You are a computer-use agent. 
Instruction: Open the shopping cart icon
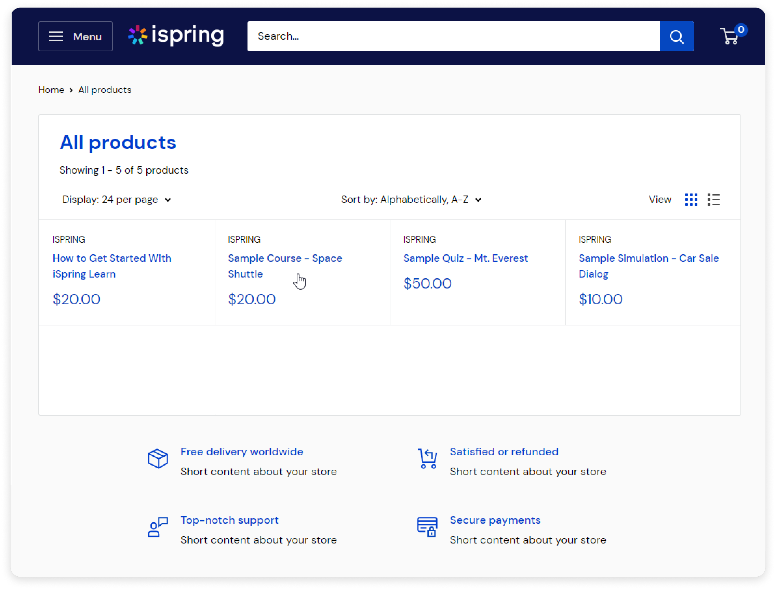click(730, 36)
